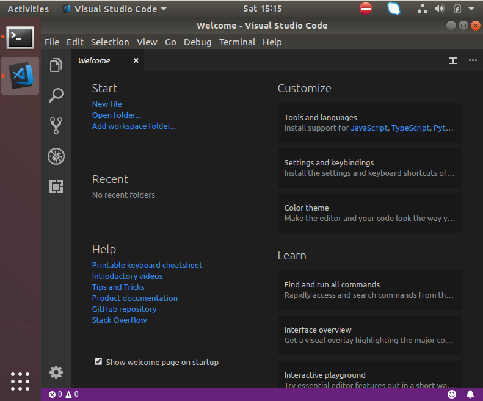483x401 pixels.
Task: Click the split editor icon
Action: pyautogui.click(x=453, y=60)
